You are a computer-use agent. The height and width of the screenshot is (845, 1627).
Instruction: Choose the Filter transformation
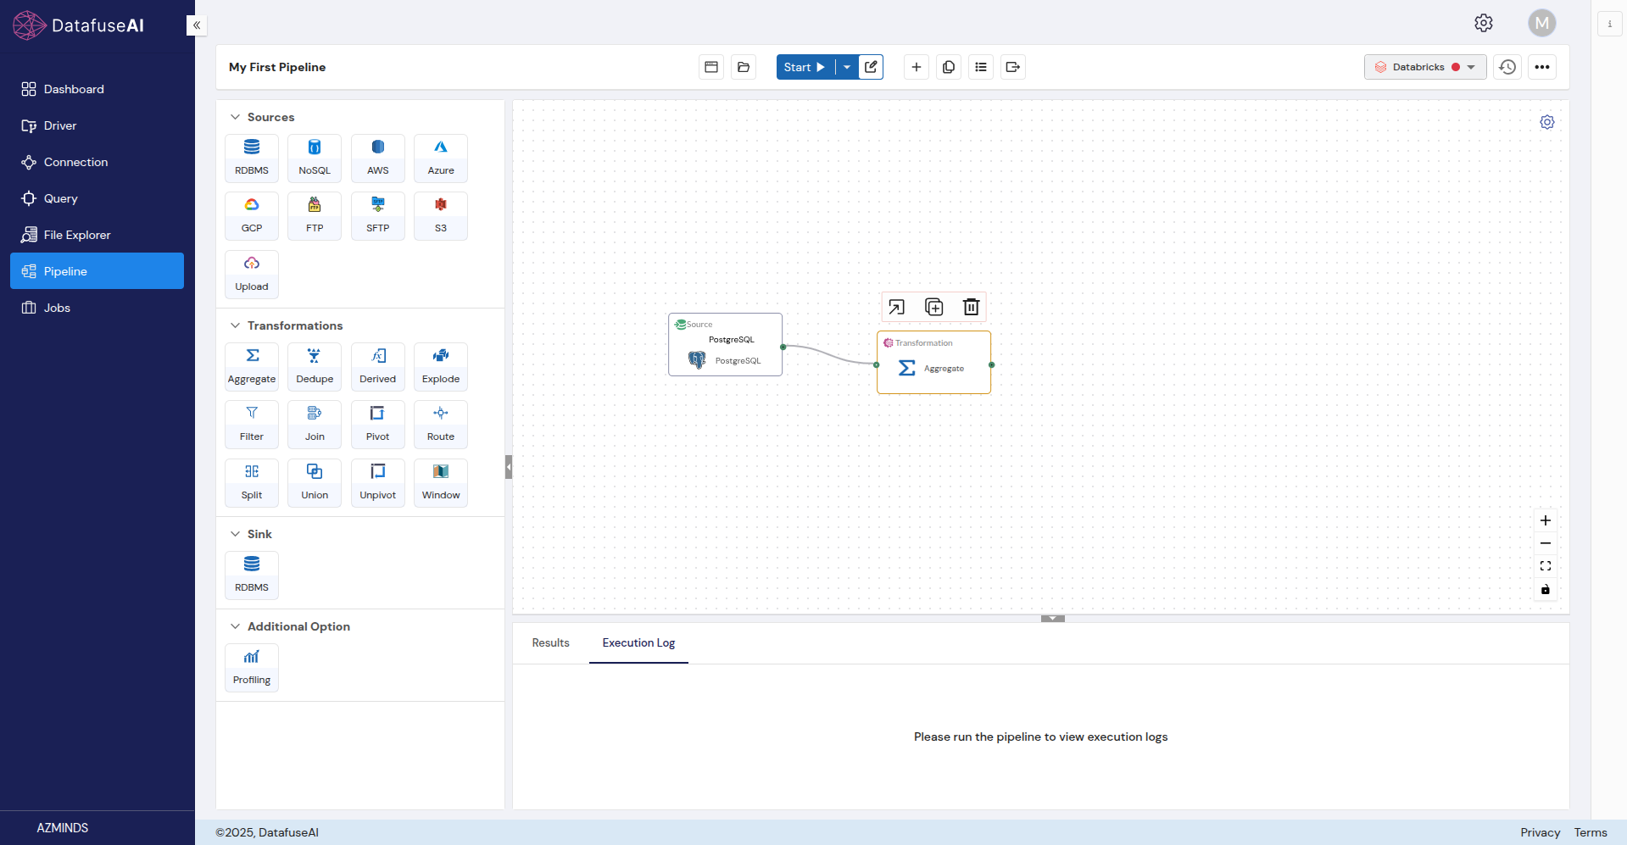pyautogui.click(x=252, y=424)
